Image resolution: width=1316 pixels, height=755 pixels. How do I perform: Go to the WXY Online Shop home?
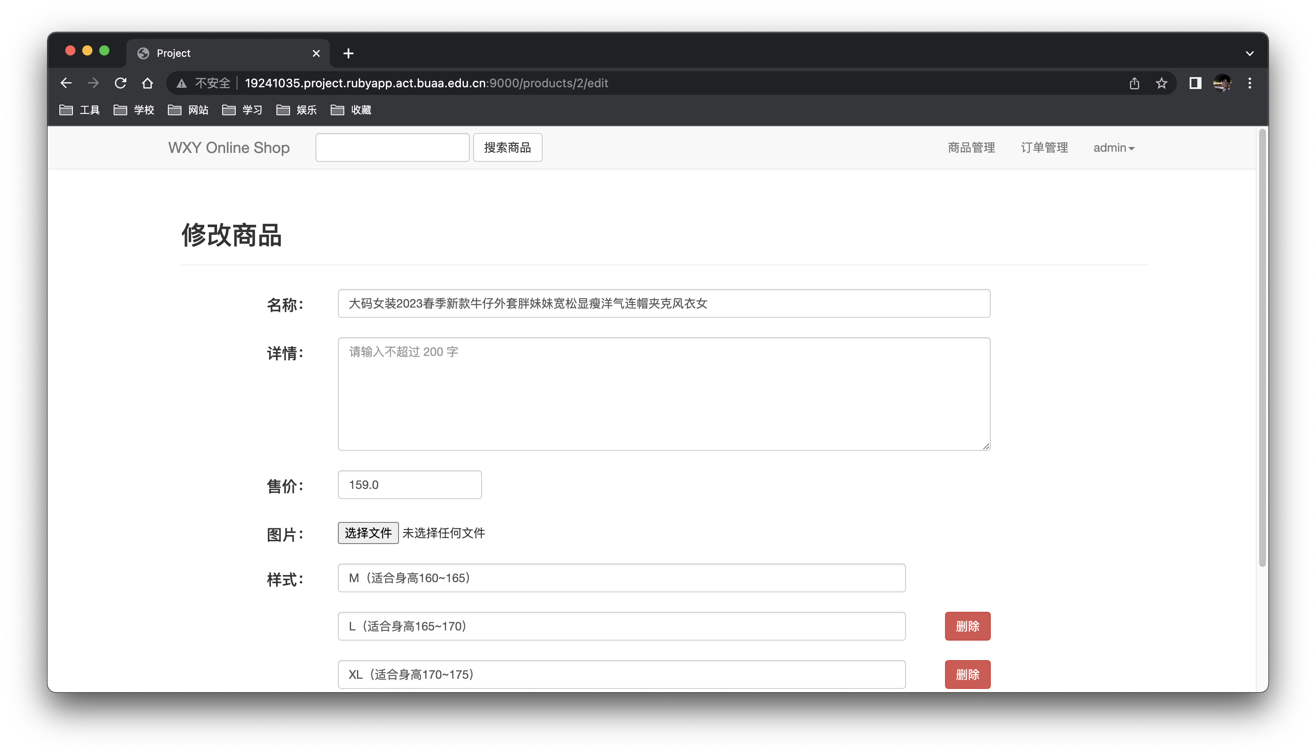point(229,148)
